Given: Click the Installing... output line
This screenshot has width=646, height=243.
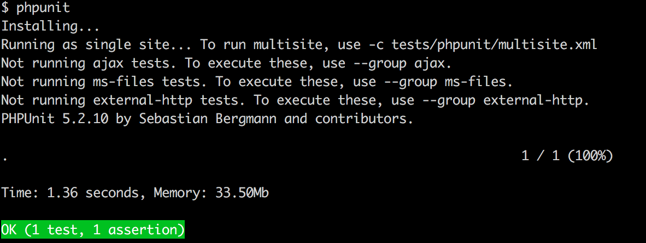Looking at the screenshot, I should (x=51, y=27).
